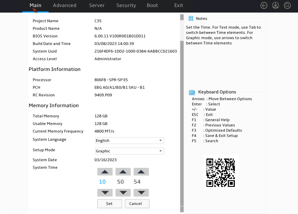The image size is (298, 214).
Task: Increase the seconds value with up arrow
Action: coord(141,172)
